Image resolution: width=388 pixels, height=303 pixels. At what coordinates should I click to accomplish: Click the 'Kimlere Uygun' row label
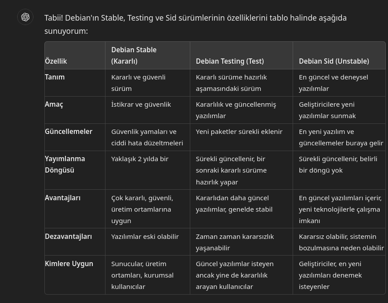coord(69,263)
